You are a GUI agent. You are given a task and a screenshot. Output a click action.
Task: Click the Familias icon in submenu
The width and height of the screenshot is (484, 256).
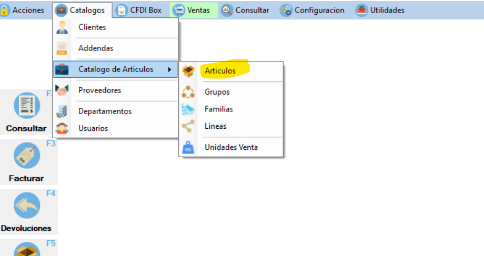[188, 109]
